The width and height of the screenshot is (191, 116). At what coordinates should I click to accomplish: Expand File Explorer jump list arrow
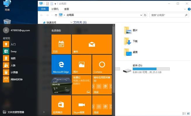44,112
